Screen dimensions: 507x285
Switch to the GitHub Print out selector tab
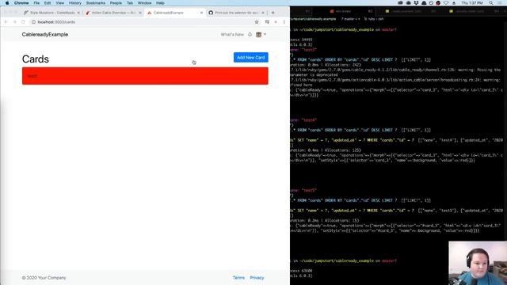click(236, 13)
